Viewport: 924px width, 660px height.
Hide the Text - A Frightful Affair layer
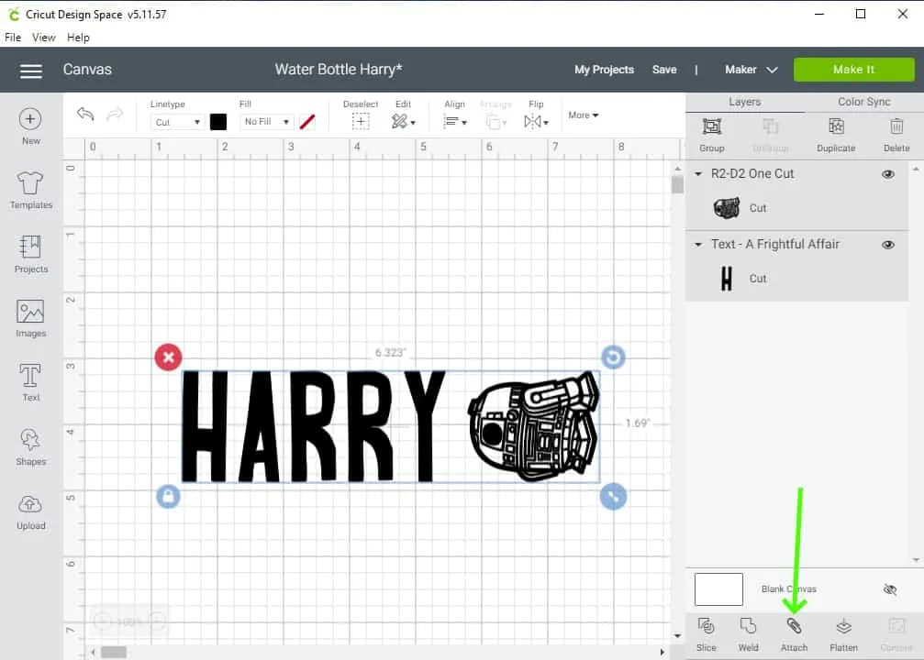888,245
